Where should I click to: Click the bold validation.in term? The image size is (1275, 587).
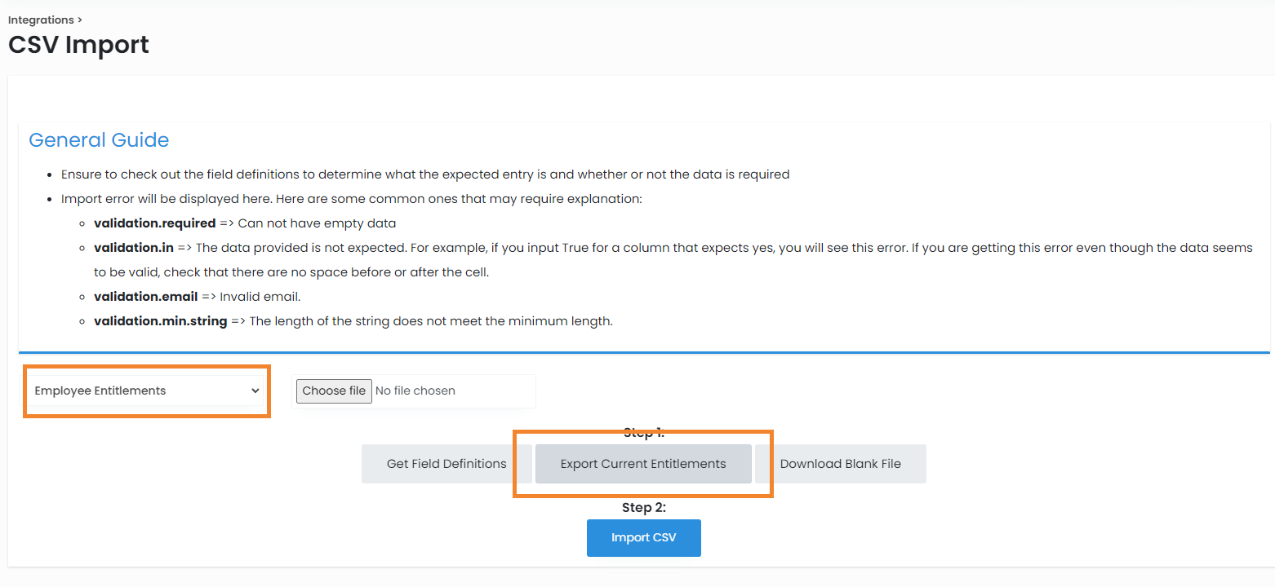(133, 248)
